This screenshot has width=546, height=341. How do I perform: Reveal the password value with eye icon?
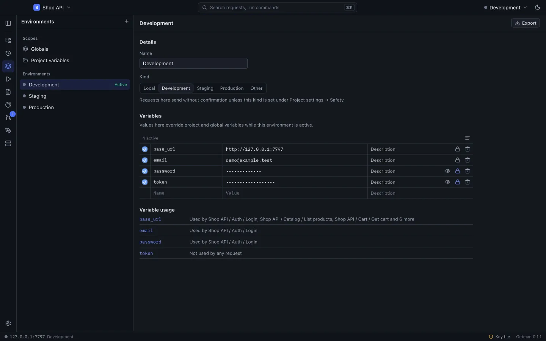(x=448, y=171)
